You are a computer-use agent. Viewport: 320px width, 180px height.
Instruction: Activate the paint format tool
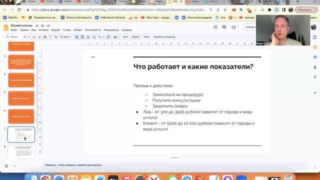pos(50,37)
